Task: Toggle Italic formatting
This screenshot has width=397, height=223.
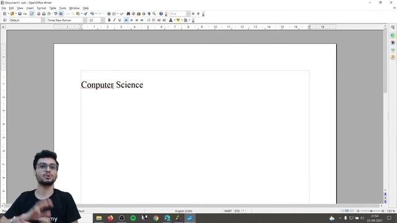Action: tap(114, 20)
